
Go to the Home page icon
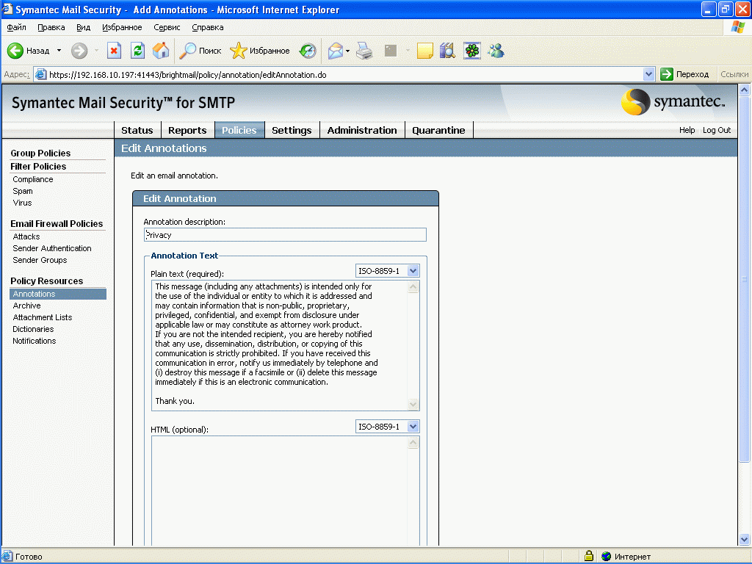coord(161,51)
